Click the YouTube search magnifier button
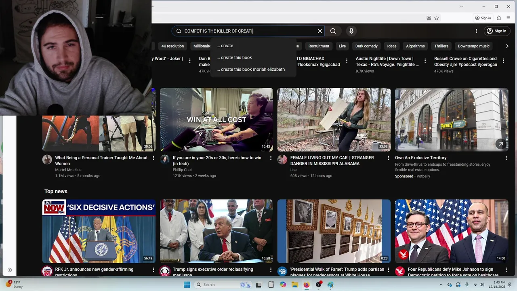The height and width of the screenshot is (291, 517). tap(333, 31)
